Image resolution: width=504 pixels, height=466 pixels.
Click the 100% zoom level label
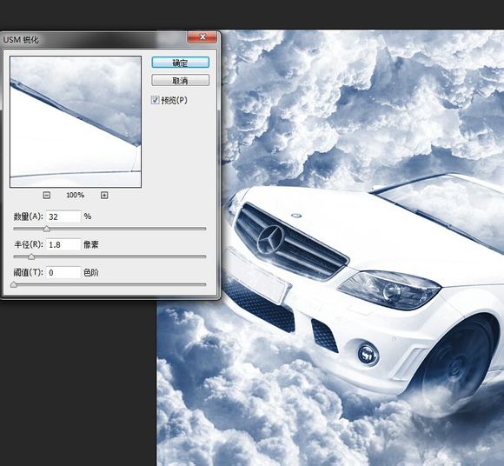coord(76,196)
